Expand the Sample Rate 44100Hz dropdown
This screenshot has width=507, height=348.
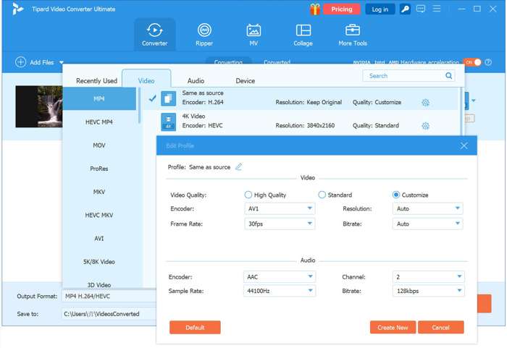[x=280, y=291]
